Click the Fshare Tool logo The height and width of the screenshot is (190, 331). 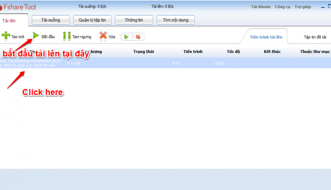(18, 7)
